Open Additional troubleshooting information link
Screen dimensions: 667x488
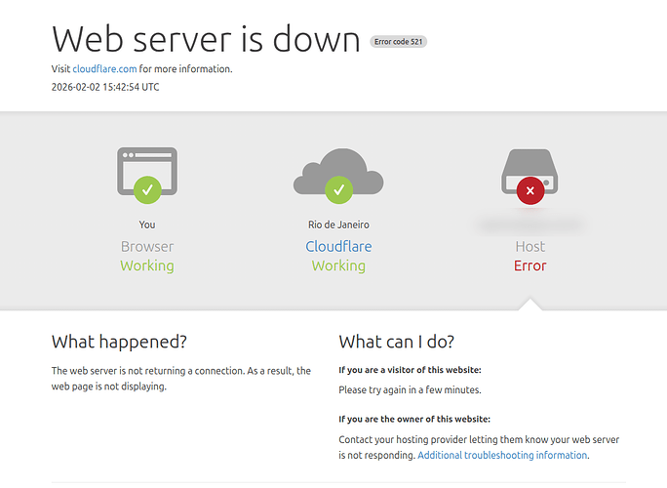tap(502, 455)
